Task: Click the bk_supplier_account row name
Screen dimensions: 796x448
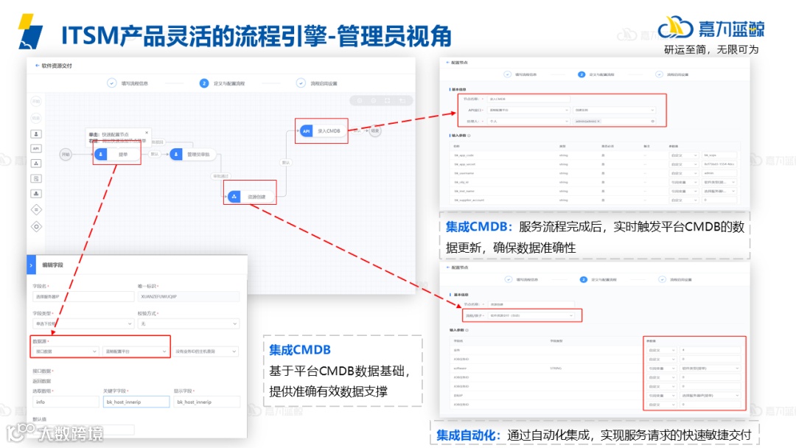Action: tap(469, 200)
